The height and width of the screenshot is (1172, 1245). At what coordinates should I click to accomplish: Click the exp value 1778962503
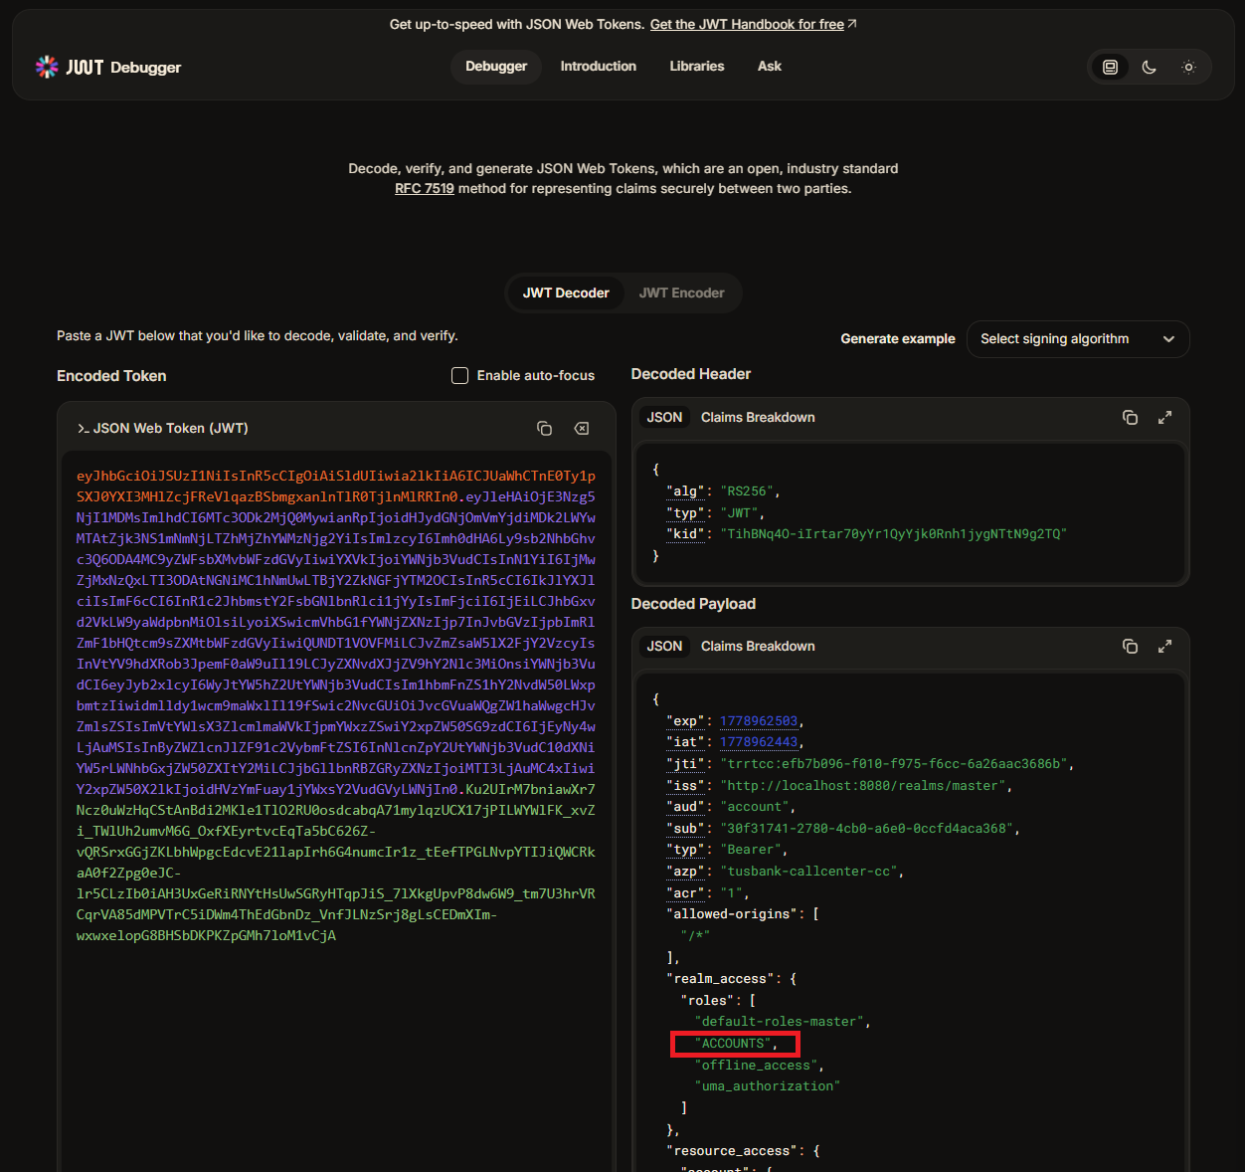pyautogui.click(x=759, y=720)
